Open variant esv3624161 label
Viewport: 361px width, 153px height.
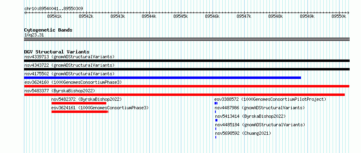coord(100,108)
